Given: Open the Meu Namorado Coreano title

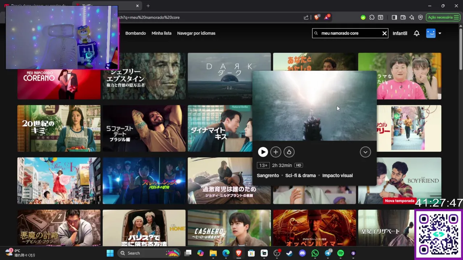Looking at the screenshot, I should tap(59, 84).
